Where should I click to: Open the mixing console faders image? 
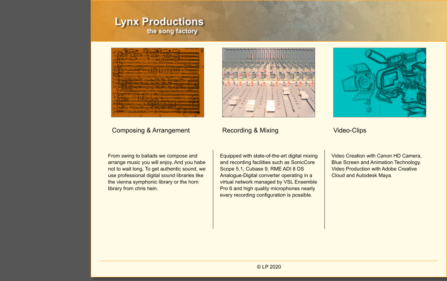[x=268, y=82]
